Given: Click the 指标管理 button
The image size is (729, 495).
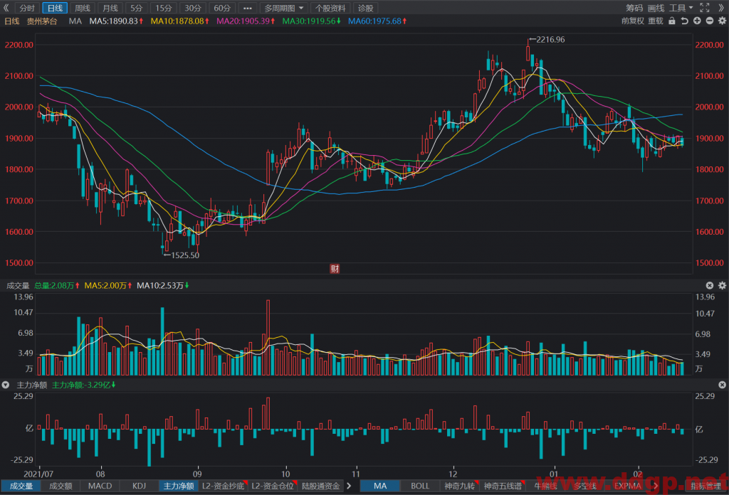Looking at the screenshot, I should pos(705,486).
